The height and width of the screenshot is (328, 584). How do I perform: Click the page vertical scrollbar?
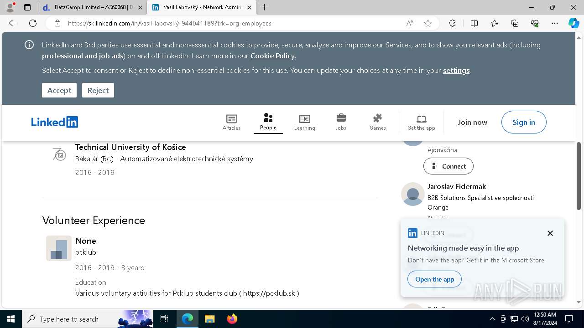point(579,175)
